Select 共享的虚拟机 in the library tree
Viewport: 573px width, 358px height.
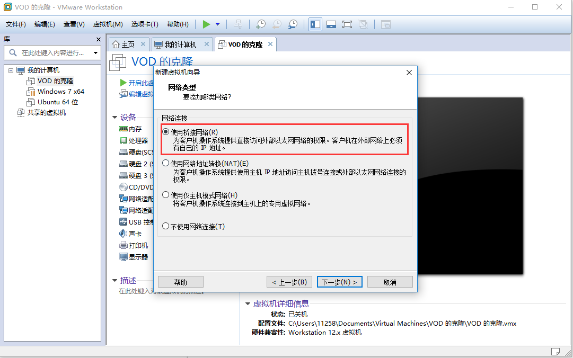(x=47, y=113)
